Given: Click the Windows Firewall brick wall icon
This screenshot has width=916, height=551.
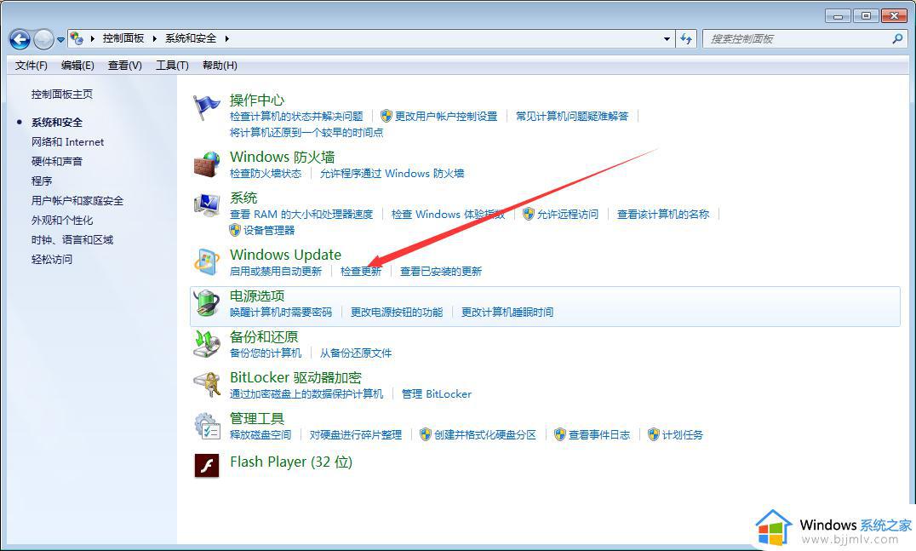Looking at the screenshot, I should click(x=207, y=164).
